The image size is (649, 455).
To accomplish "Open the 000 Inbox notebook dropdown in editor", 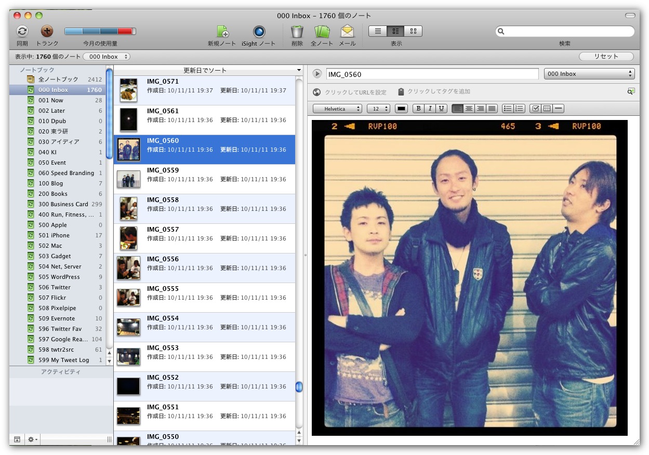I will tap(589, 74).
